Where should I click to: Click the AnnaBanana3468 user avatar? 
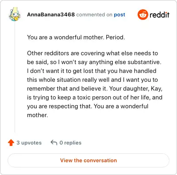point(15,14)
